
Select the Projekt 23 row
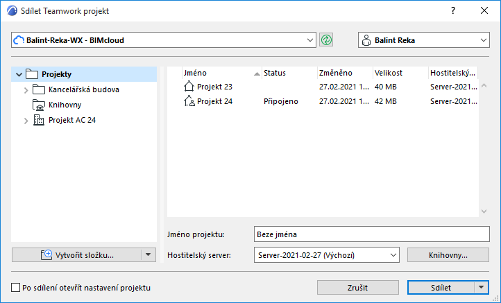(x=323, y=87)
